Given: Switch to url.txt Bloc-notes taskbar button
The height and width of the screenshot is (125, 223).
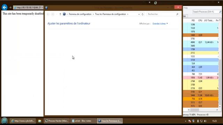Looking at the screenshot, I should click(83, 121).
